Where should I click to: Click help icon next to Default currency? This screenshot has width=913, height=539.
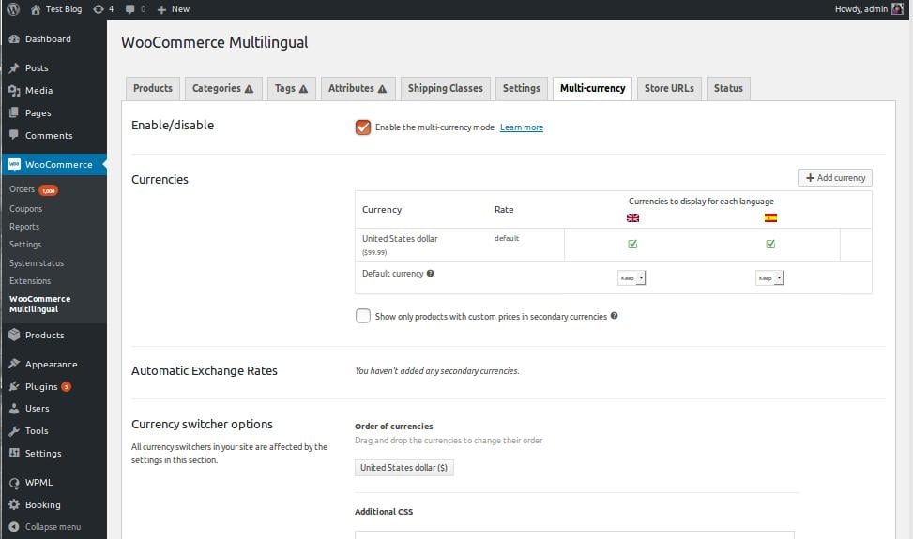pyautogui.click(x=431, y=274)
